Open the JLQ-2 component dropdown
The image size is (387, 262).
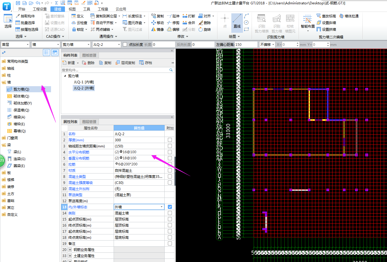click(x=106, y=44)
